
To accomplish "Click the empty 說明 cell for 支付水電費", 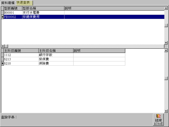I will 114,13.
